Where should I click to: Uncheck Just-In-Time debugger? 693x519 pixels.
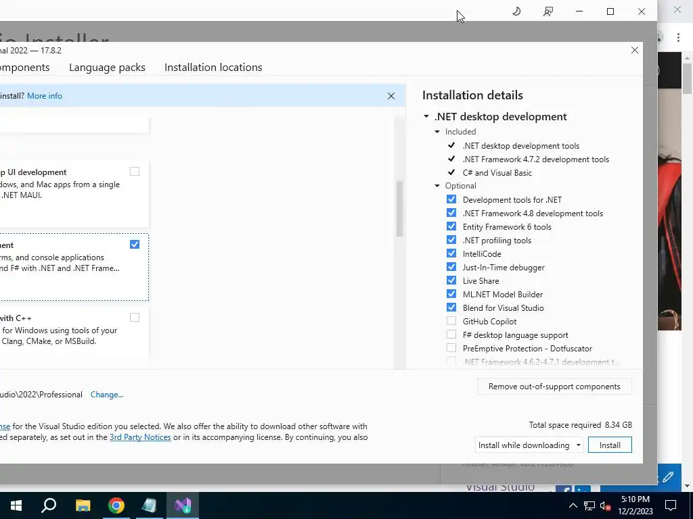tap(451, 267)
